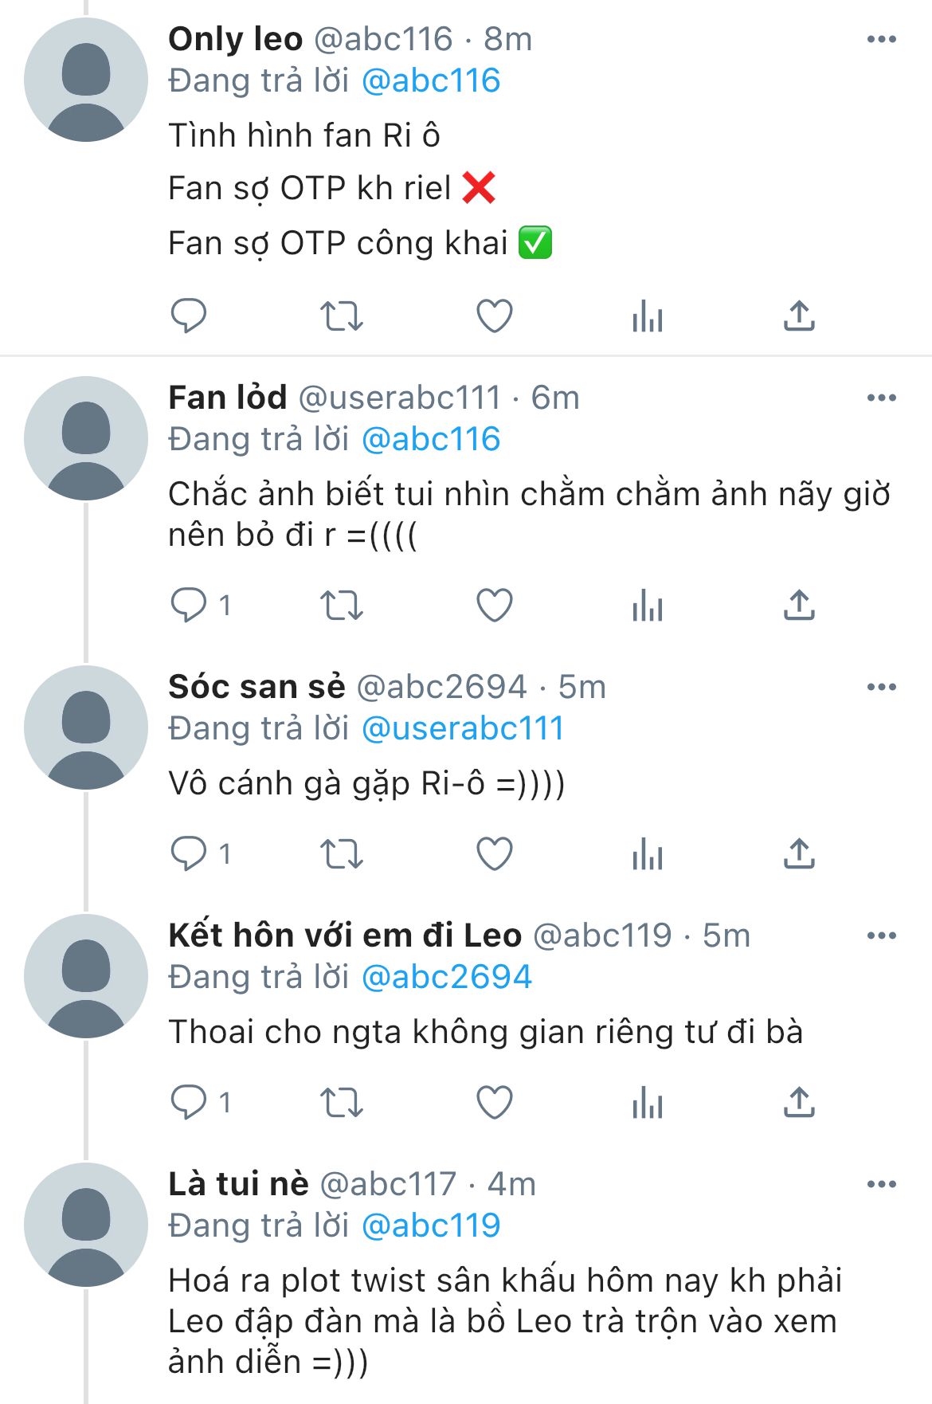Share Only leo's tweet
Image resolution: width=932 pixels, height=1404 pixels.
coord(799,316)
